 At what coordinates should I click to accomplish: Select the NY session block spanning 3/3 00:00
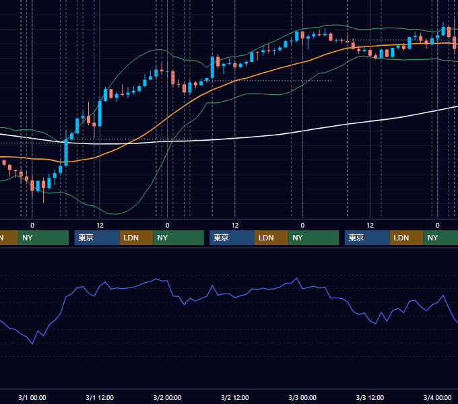[x=314, y=238]
